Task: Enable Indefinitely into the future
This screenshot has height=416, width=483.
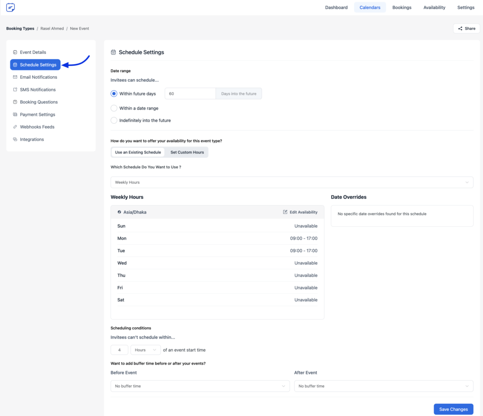Action: click(114, 120)
